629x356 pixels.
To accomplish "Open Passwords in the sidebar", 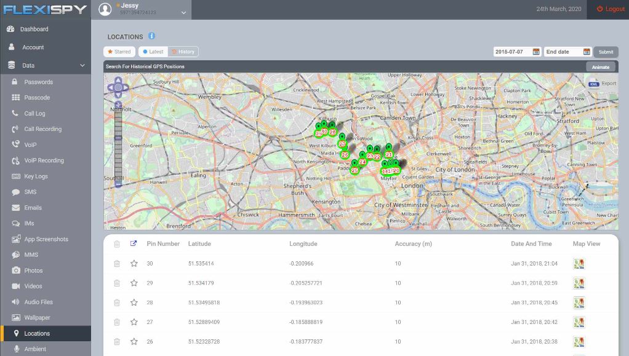I will pyautogui.click(x=39, y=82).
